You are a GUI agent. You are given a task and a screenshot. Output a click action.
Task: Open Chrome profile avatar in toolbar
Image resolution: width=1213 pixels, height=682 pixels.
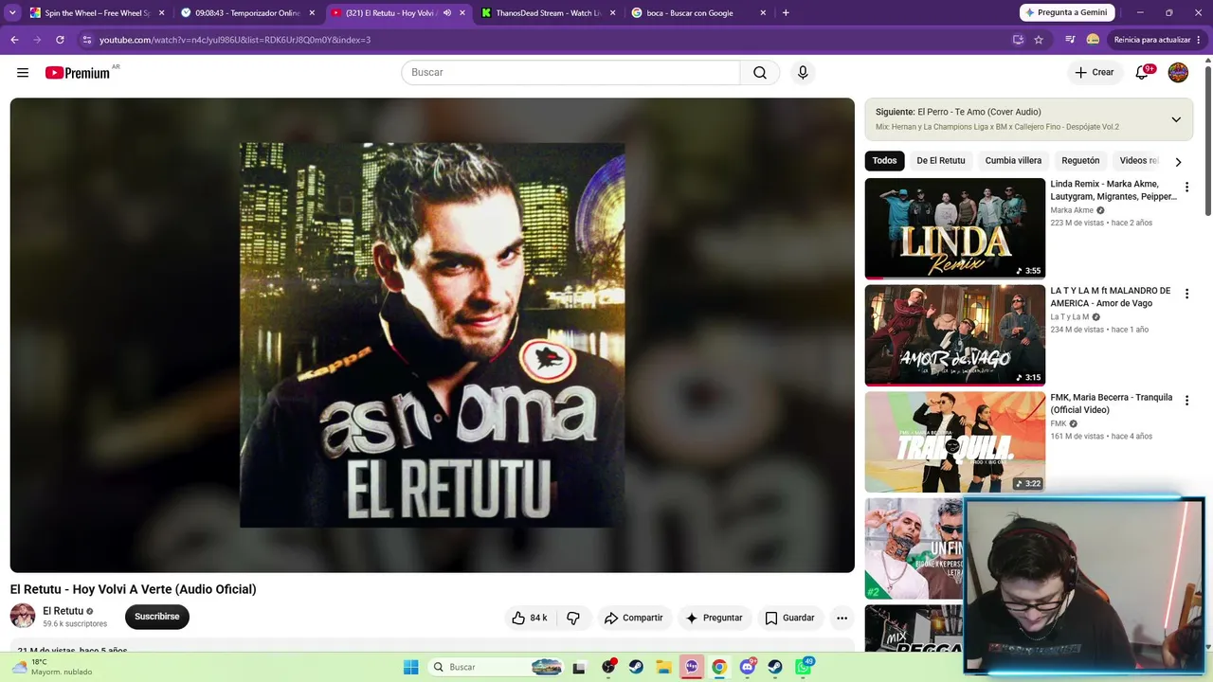pos(1093,40)
